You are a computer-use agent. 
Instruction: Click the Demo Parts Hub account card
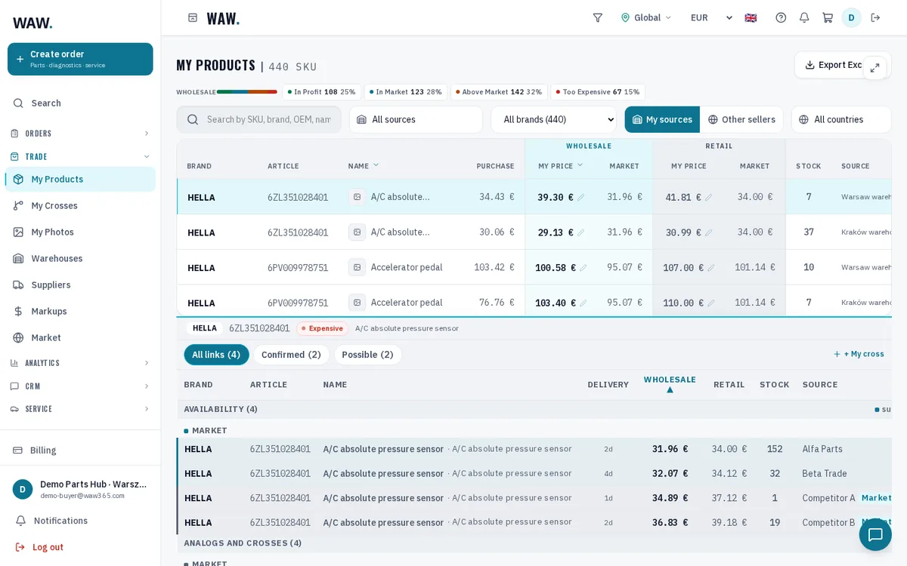click(x=80, y=489)
